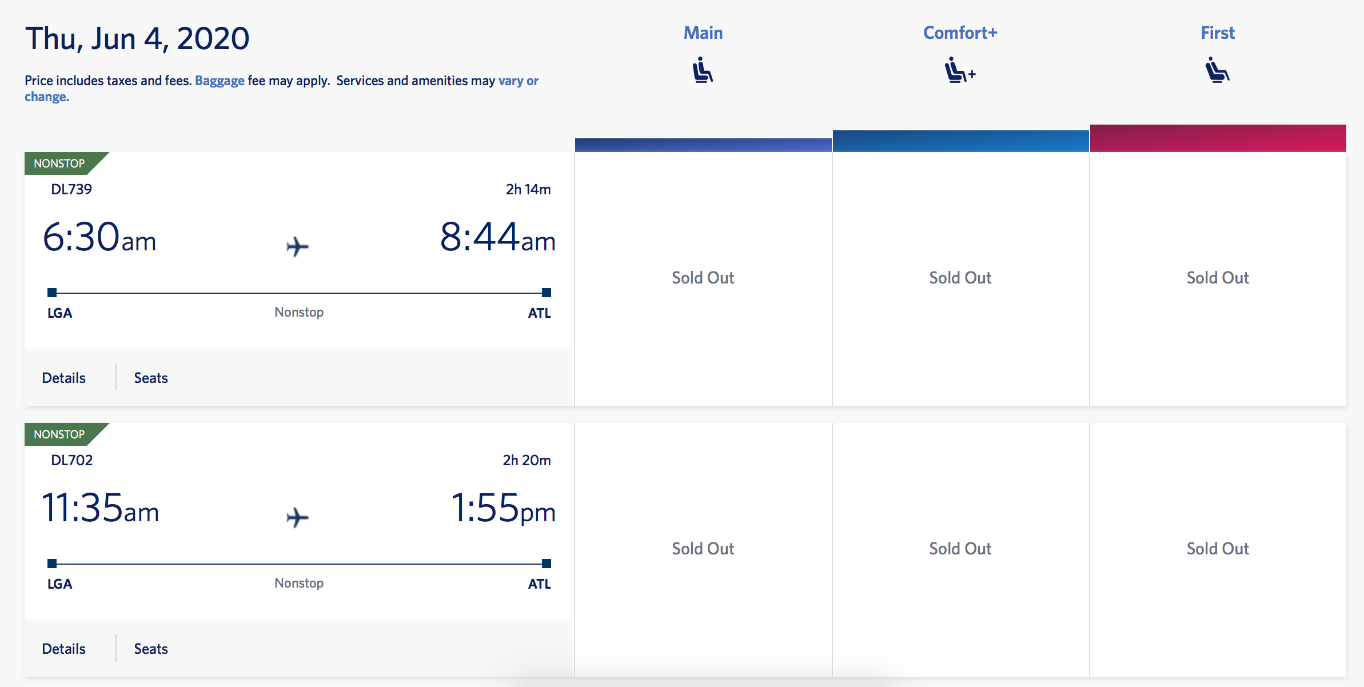Select the Sold Out Main cell for DL739
The height and width of the screenshot is (687, 1364).
[x=703, y=278]
